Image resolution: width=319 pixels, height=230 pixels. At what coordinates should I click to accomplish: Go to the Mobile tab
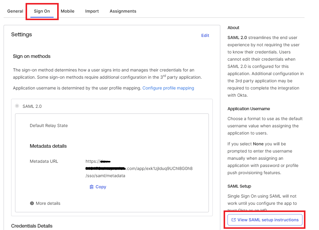click(67, 11)
